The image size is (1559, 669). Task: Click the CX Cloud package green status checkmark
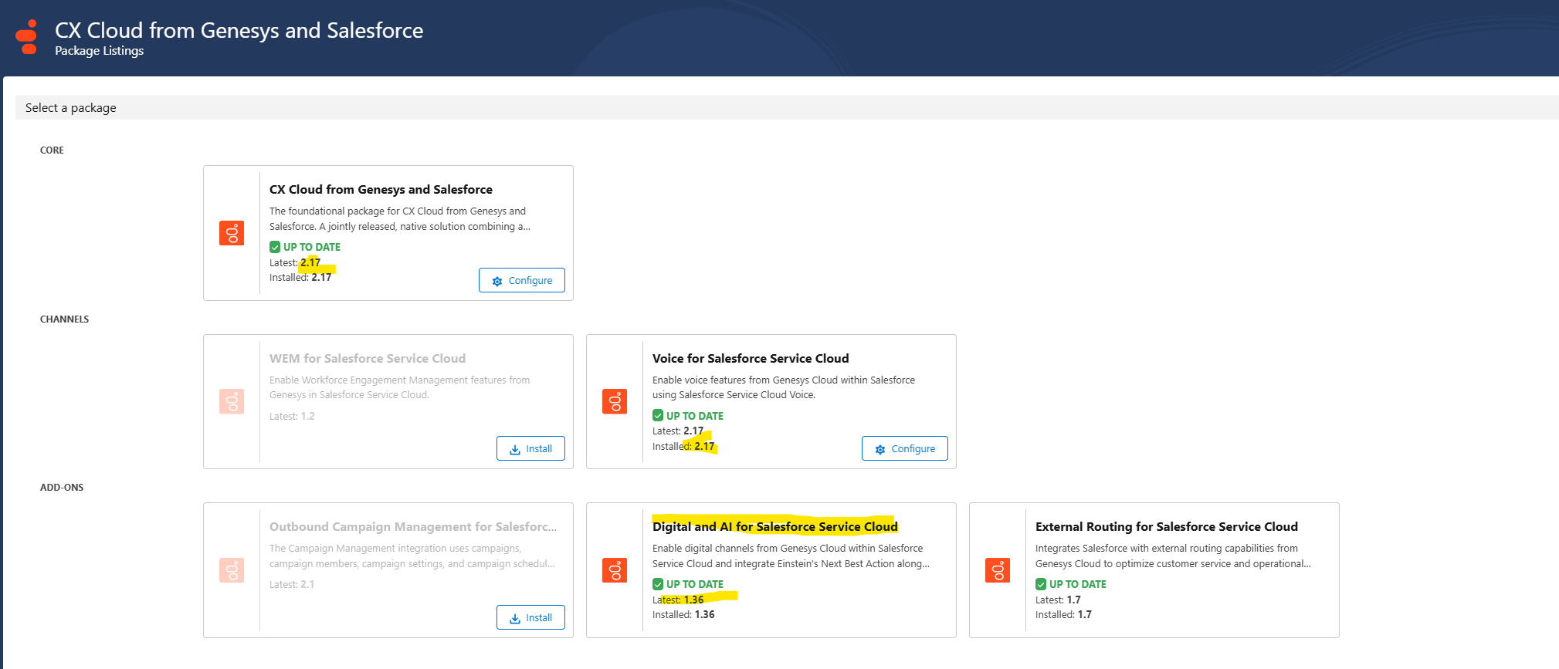click(275, 247)
